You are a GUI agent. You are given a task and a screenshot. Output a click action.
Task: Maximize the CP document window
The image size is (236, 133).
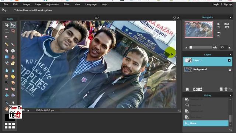pos(174,18)
